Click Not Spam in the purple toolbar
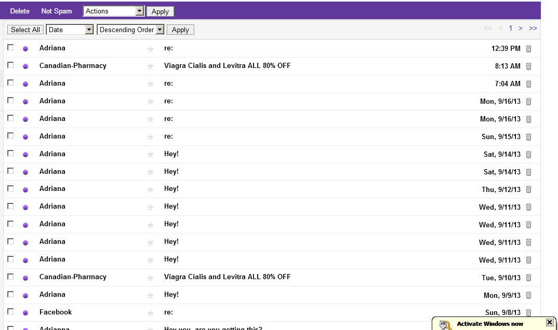This screenshot has height=330, width=558. tap(57, 11)
